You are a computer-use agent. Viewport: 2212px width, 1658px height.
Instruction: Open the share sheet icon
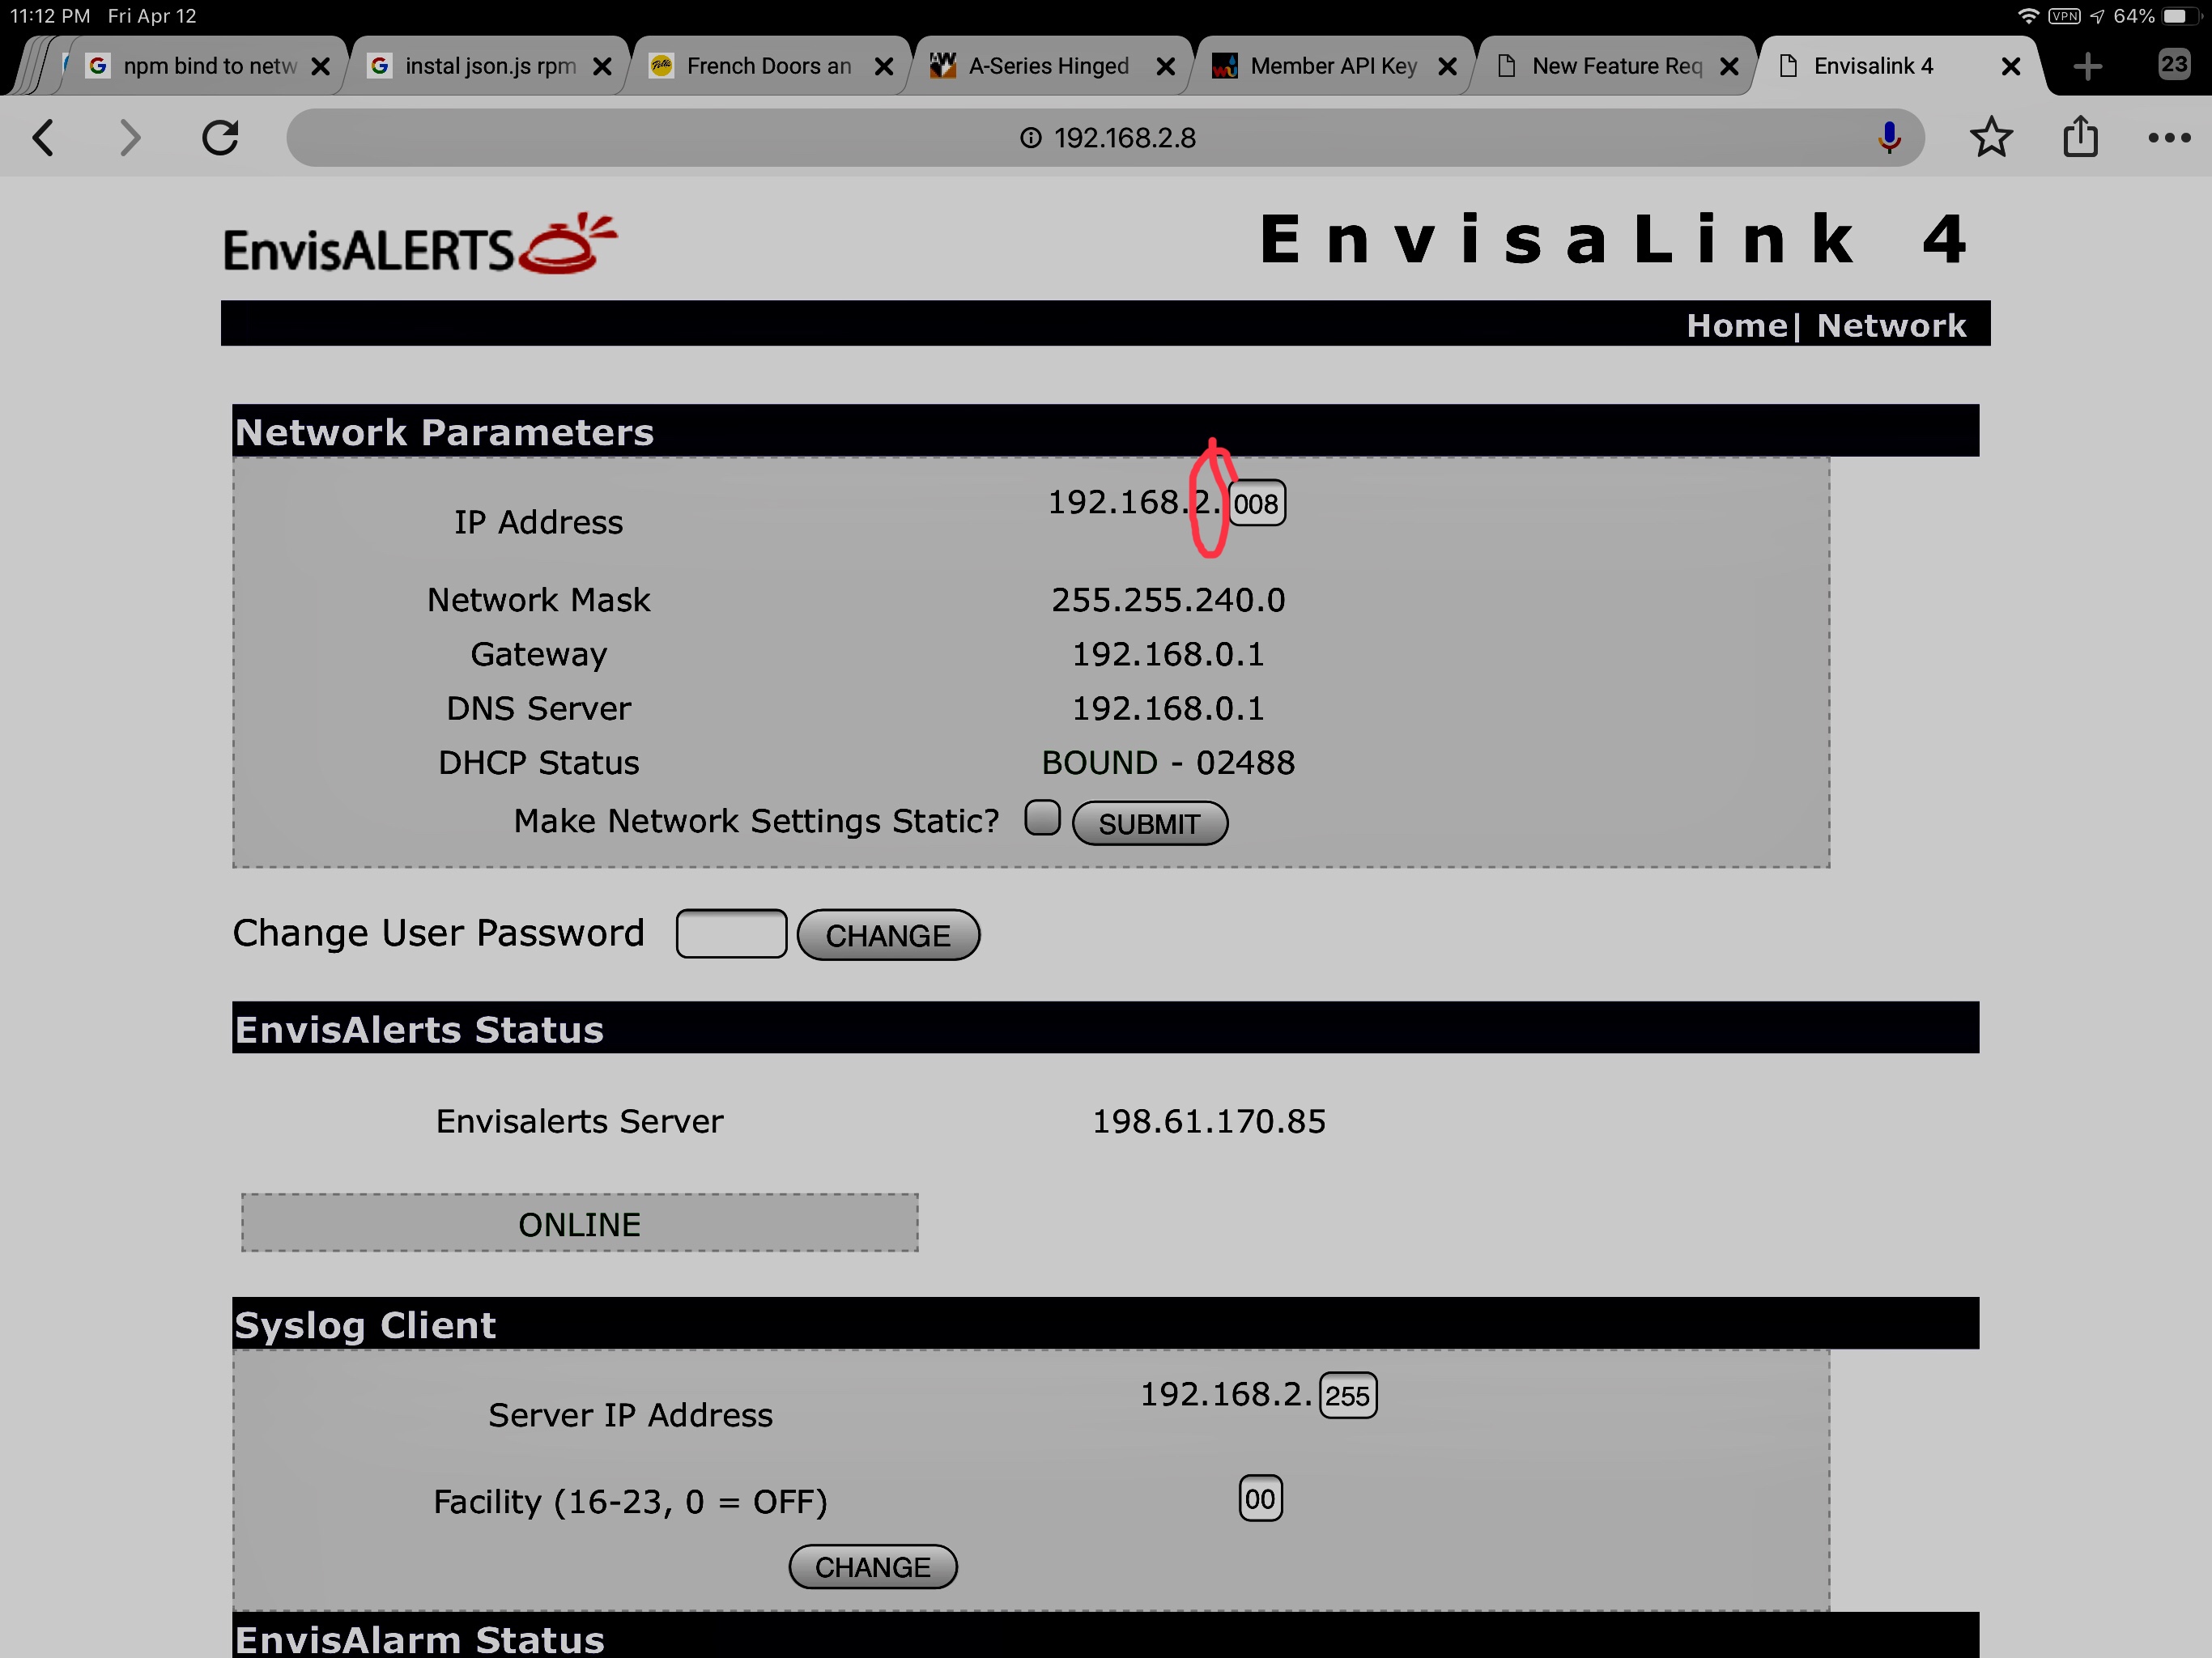tap(2080, 136)
